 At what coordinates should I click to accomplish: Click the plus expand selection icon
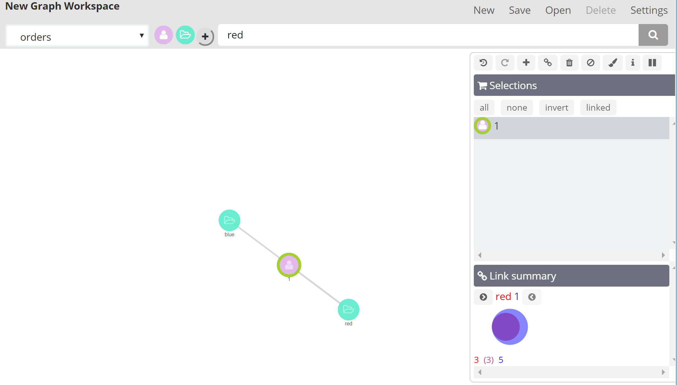tap(526, 63)
